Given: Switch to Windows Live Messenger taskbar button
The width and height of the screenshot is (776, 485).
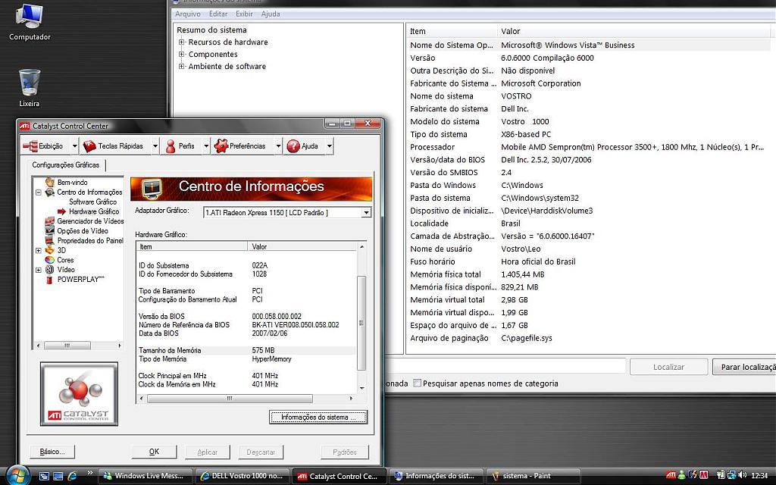Looking at the screenshot, I should (145, 476).
